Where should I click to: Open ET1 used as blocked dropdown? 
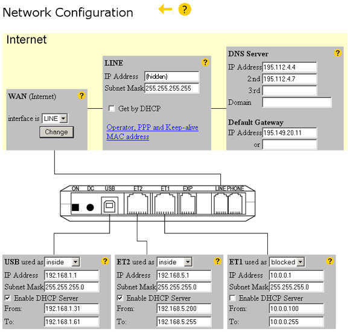[x=287, y=262]
